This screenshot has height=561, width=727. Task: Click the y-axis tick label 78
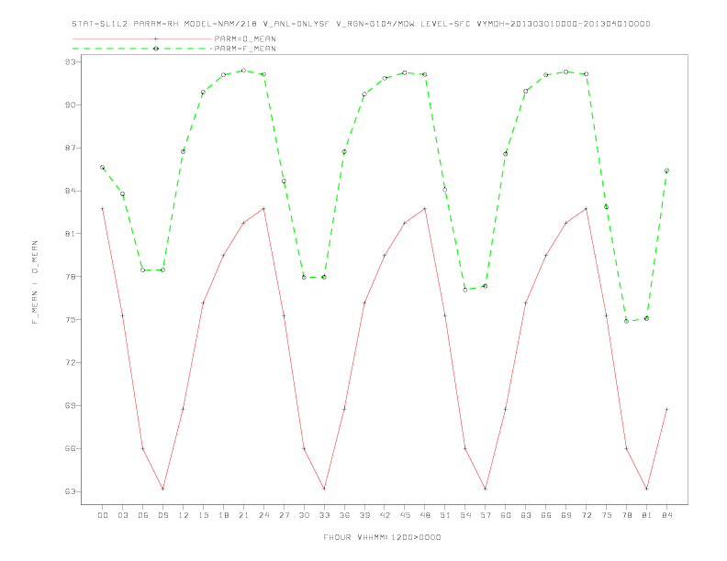click(x=71, y=277)
